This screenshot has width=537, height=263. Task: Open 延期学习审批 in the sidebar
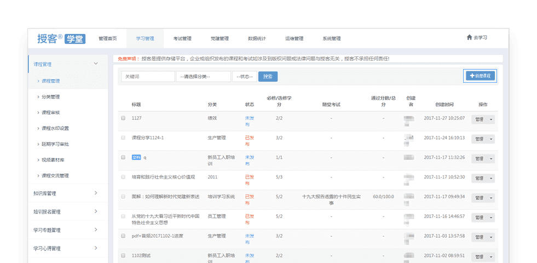55,144
